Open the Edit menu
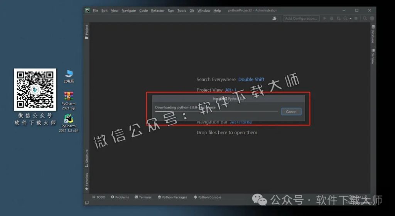 click(104, 10)
